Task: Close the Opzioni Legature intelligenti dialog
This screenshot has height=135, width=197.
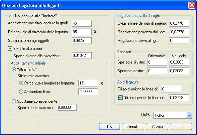Action: pos(192,5)
